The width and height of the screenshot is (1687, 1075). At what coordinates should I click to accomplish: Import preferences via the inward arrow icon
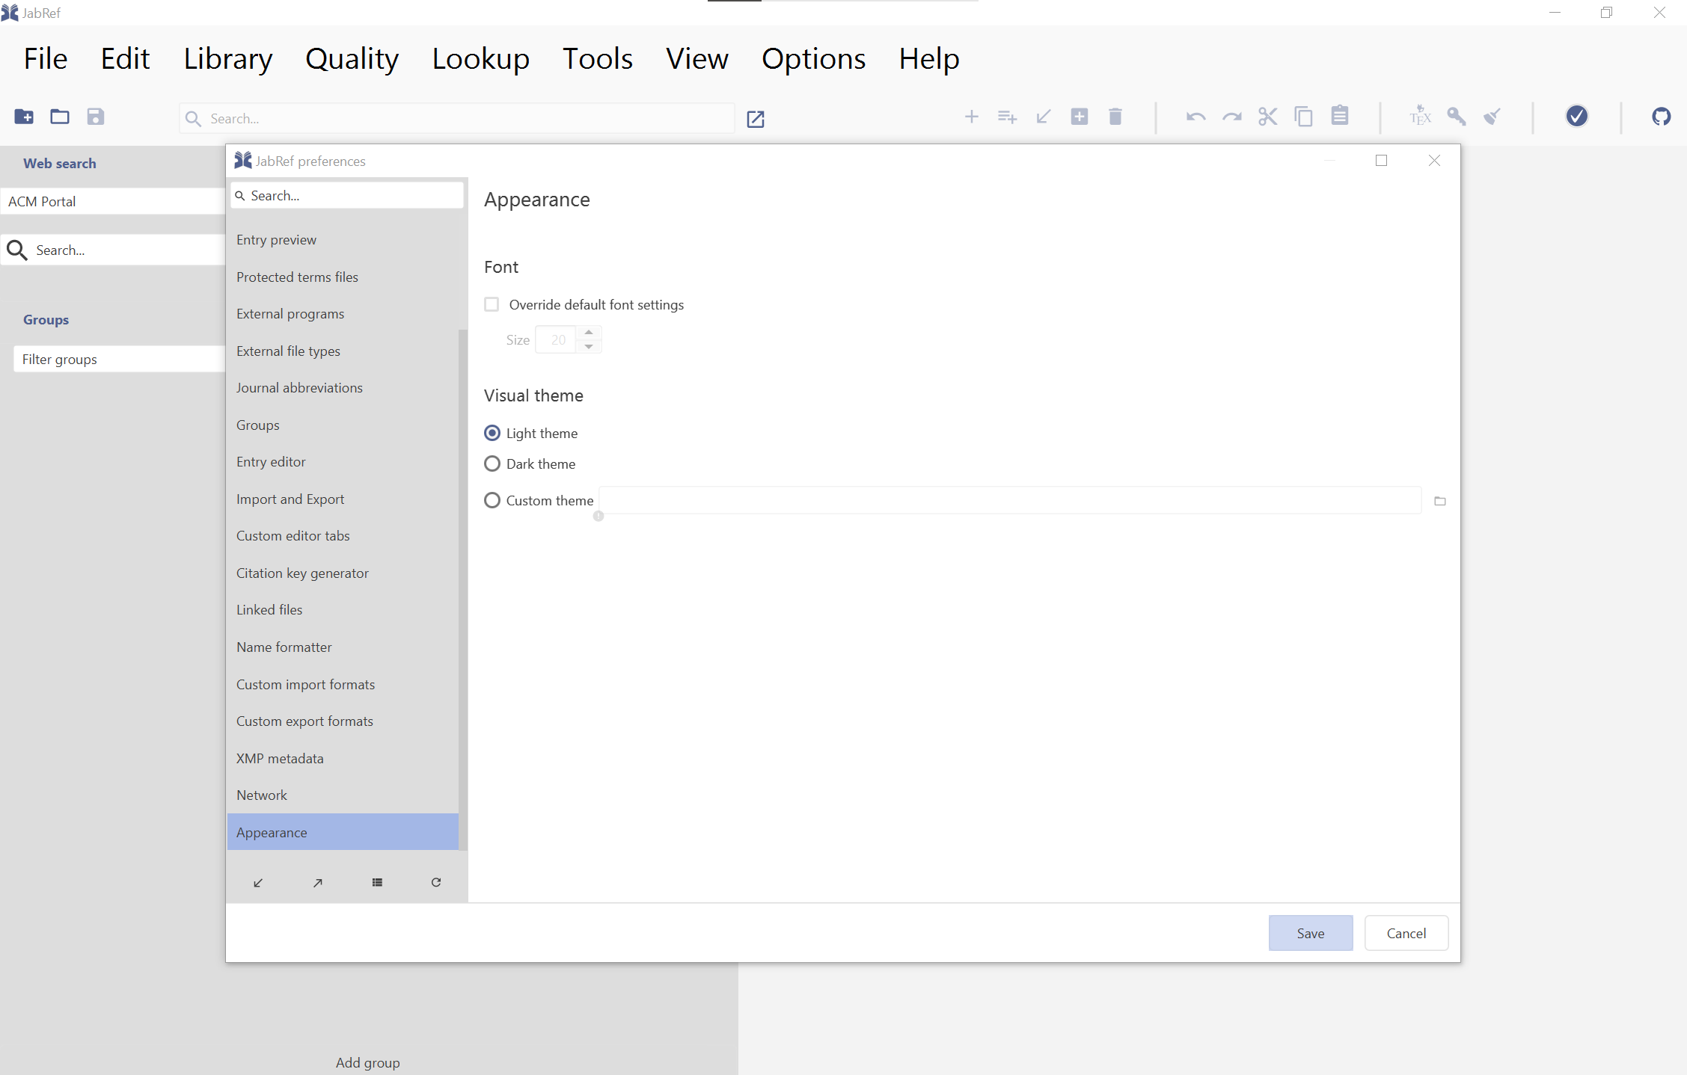pyautogui.click(x=258, y=882)
